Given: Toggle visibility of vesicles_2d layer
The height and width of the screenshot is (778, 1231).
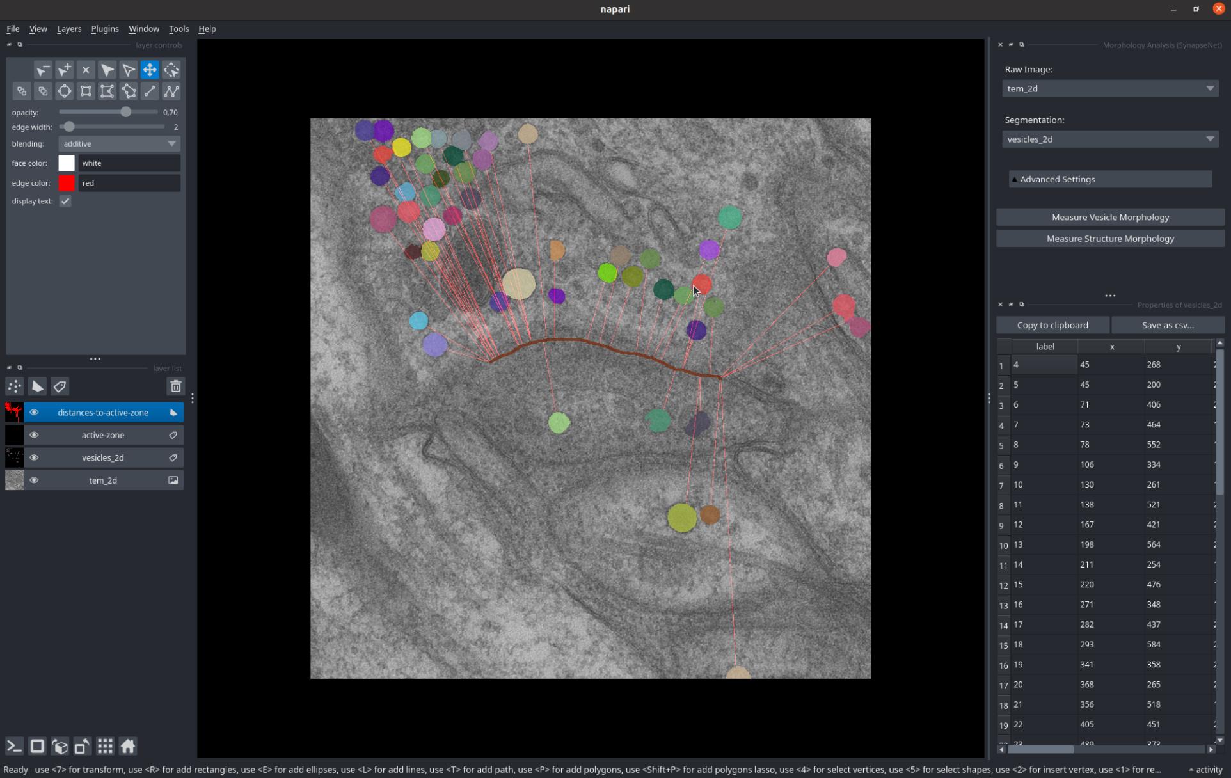Looking at the screenshot, I should 34,457.
